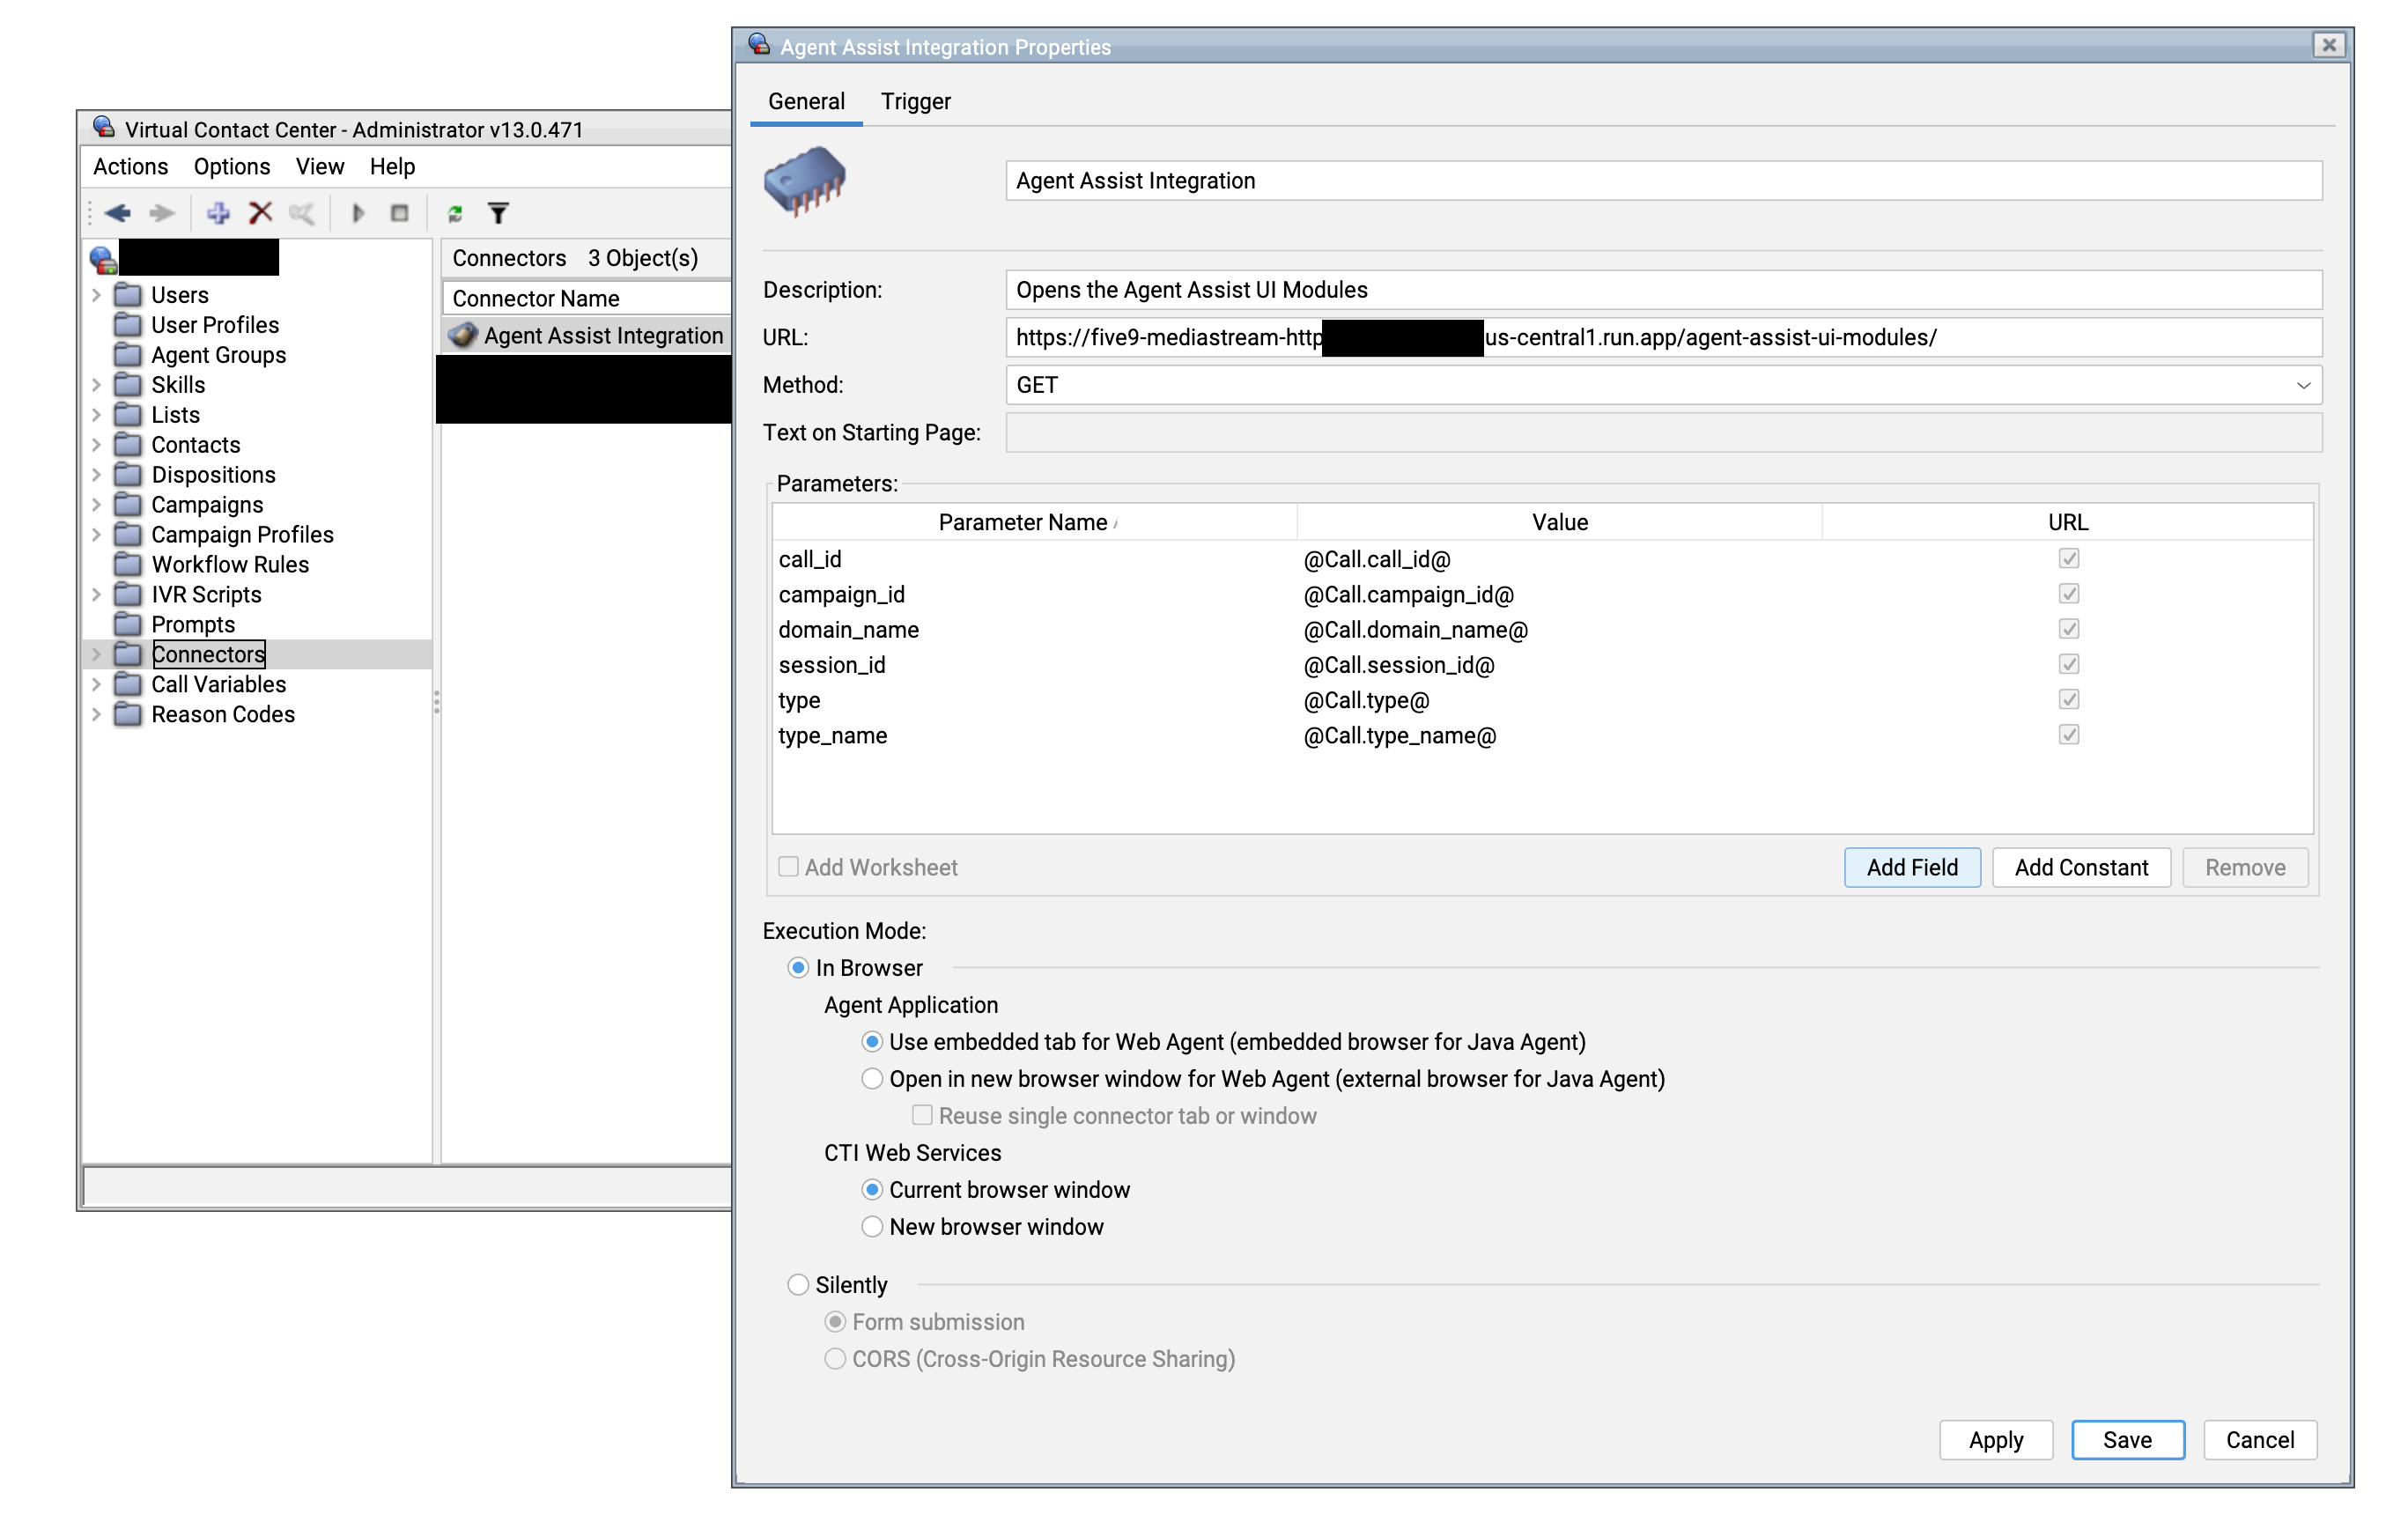This screenshot has height=1529, width=2408.
Task: Click the Skills folder icon
Action: tap(128, 385)
